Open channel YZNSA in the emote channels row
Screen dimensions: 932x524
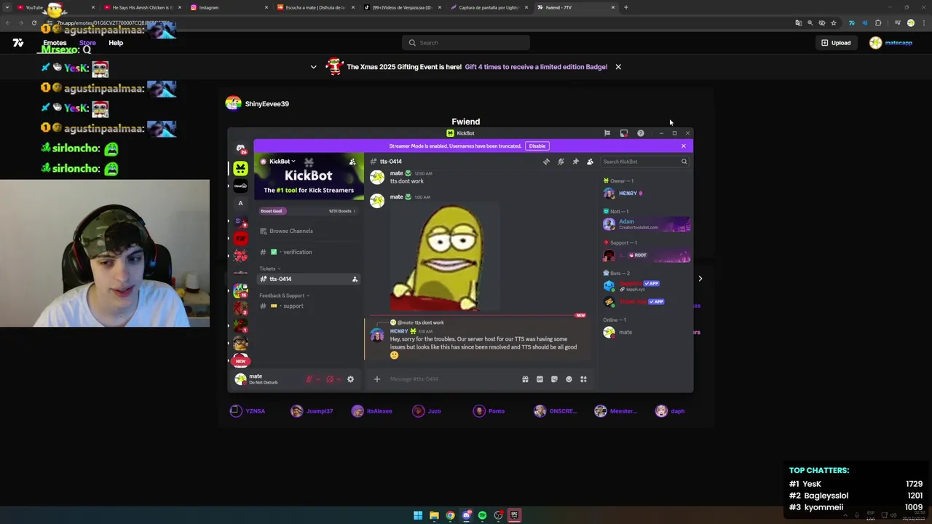pyautogui.click(x=248, y=411)
